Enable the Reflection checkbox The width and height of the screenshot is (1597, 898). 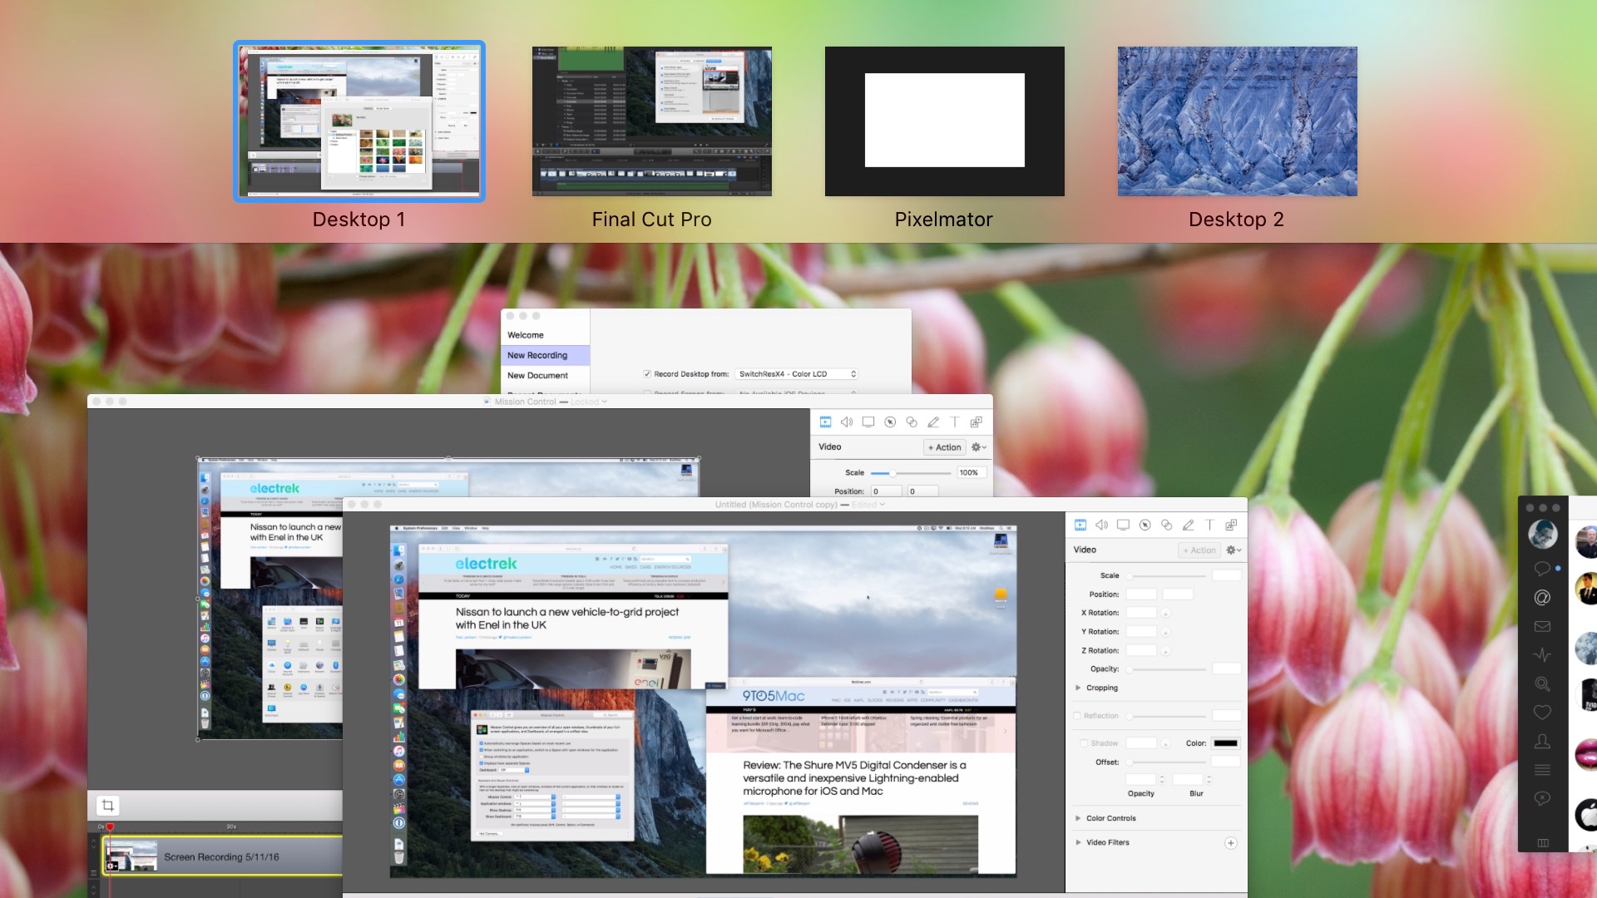(x=1077, y=716)
